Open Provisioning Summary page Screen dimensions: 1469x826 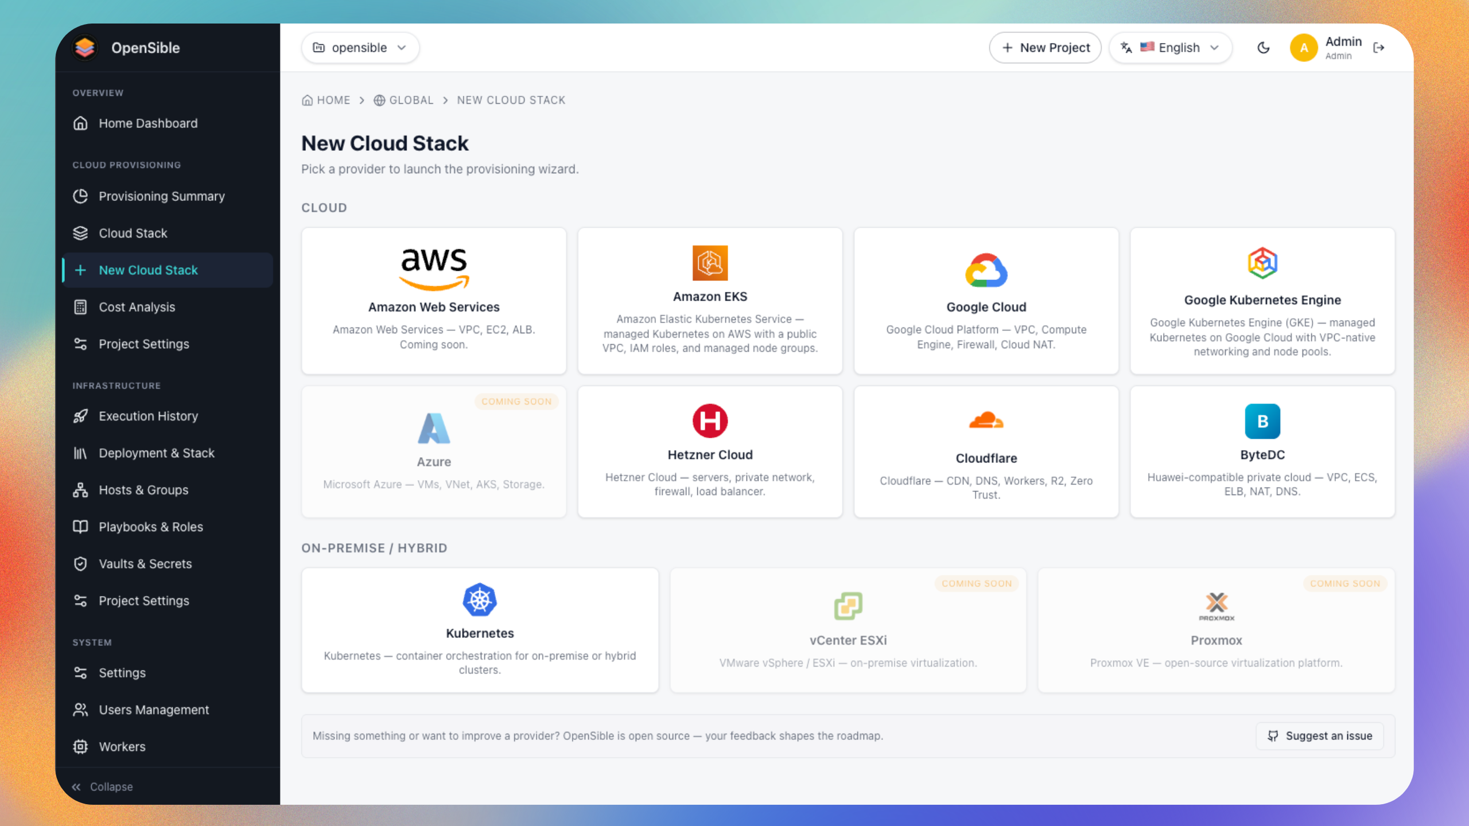point(167,196)
